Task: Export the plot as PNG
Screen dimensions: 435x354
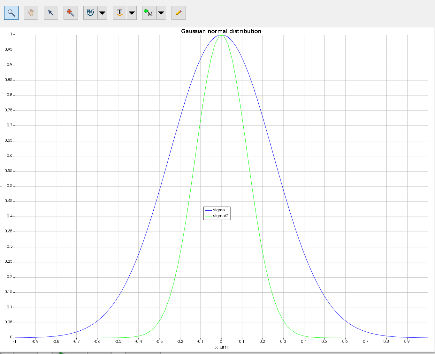Action: click(90, 13)
